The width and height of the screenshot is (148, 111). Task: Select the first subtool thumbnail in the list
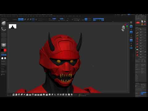pyautogui.click(x=137, y=31)
